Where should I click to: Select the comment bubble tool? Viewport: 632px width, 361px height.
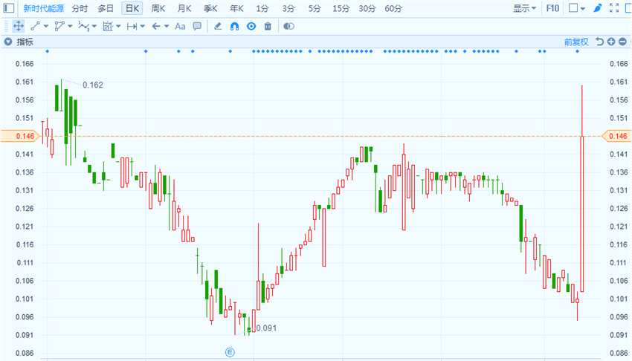click(x=197, y=27)
